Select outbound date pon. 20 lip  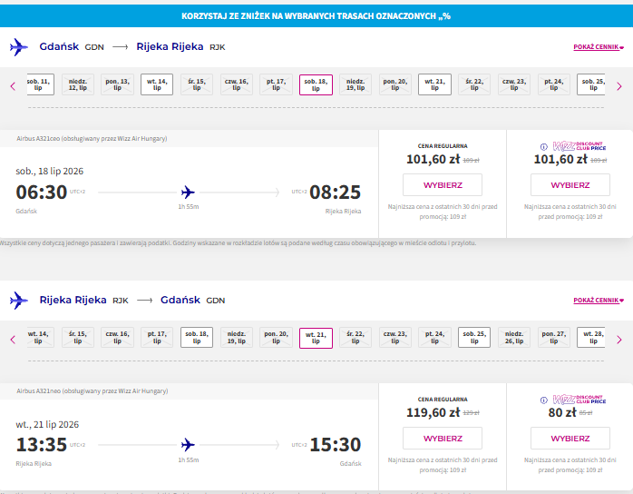coord(394,84)
